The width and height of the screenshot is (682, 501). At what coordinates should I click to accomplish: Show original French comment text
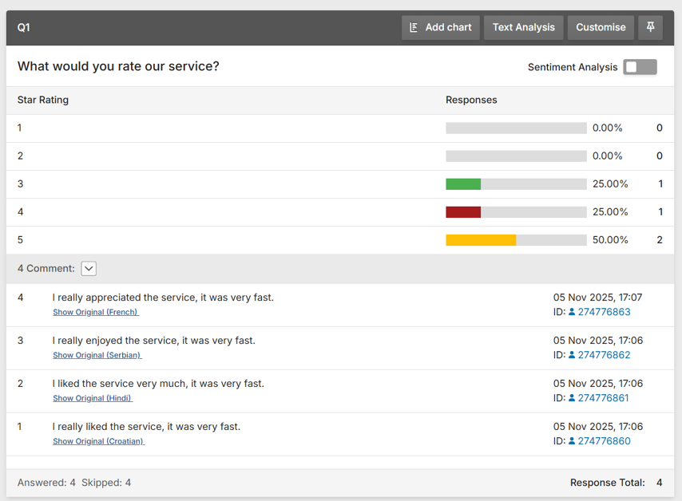(95, 312)
